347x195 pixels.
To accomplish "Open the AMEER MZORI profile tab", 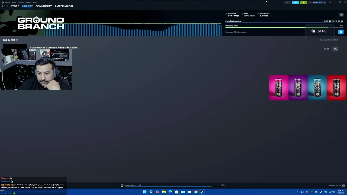I will (64, 6).
